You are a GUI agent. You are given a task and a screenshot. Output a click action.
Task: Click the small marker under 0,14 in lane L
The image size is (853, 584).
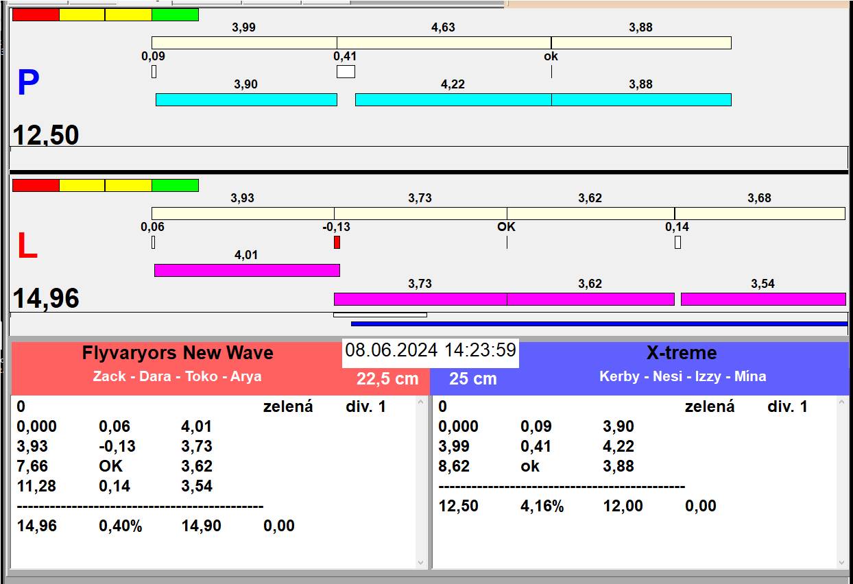coord(677,242)
